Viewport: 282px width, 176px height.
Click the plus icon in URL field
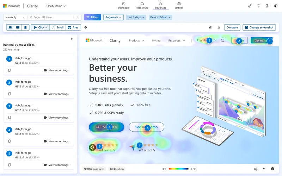click(78, 17)
